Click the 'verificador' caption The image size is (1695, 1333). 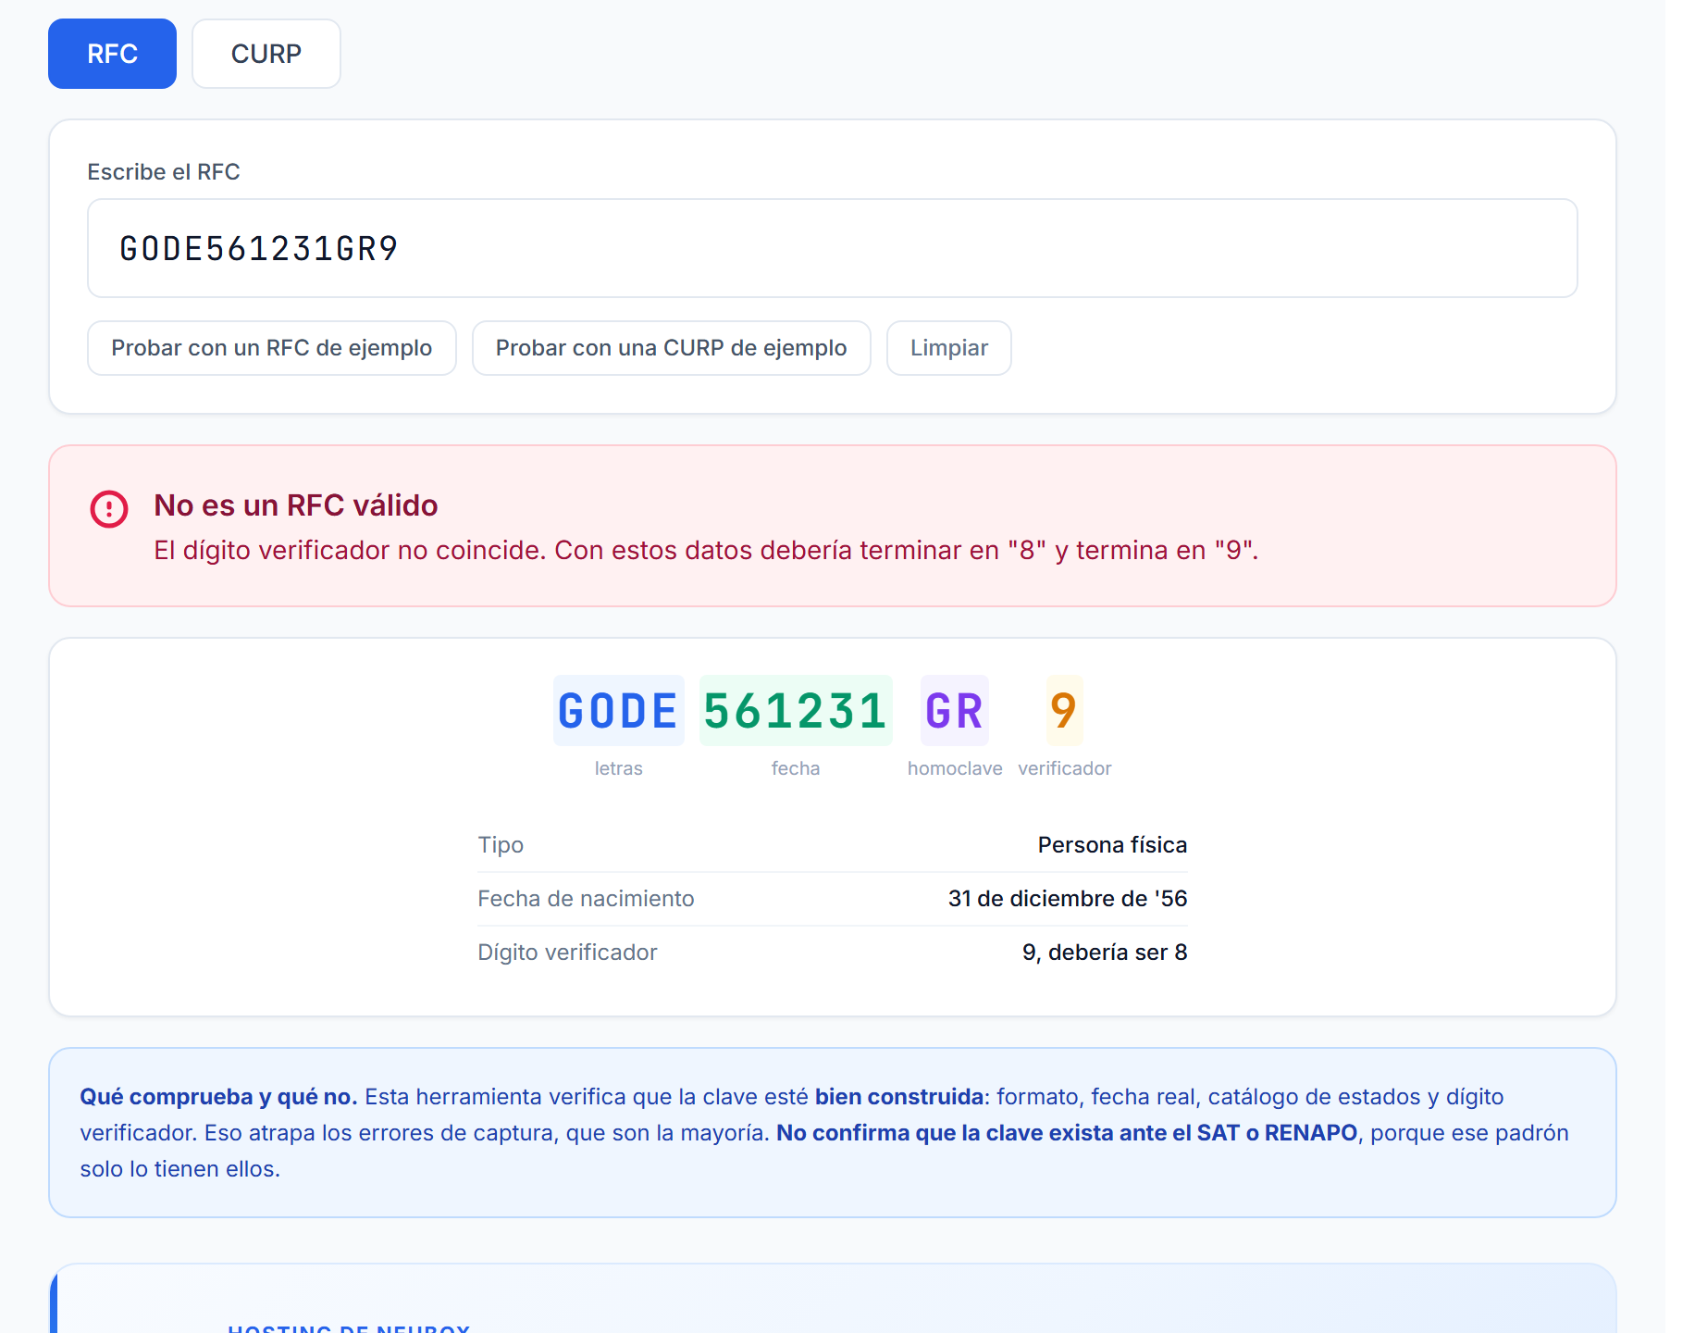click(x=1065, y=768)
